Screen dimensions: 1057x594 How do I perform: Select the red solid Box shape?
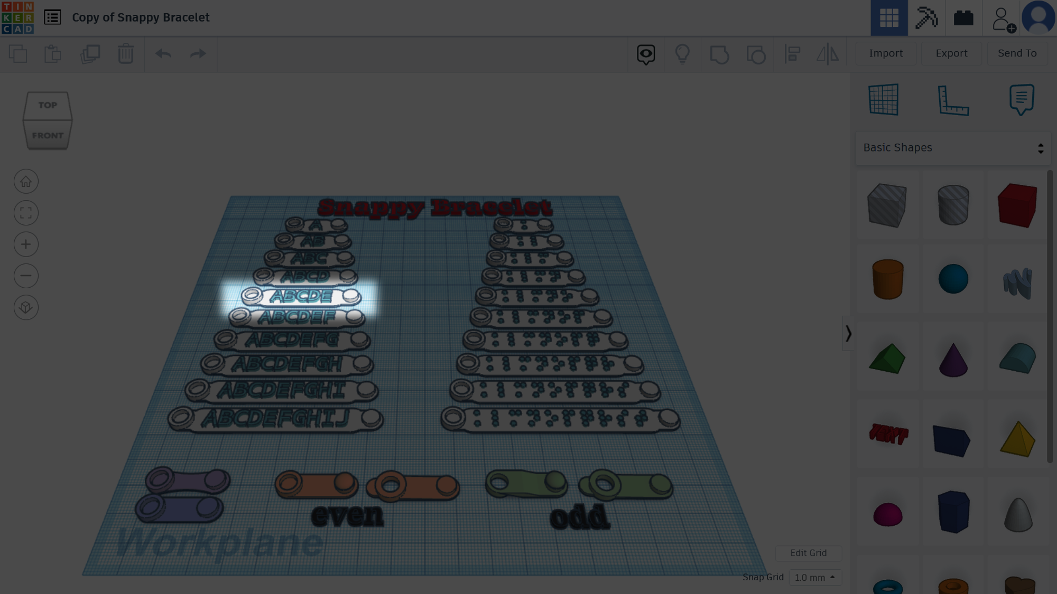pyautogui.click(x=1017, y=205)
